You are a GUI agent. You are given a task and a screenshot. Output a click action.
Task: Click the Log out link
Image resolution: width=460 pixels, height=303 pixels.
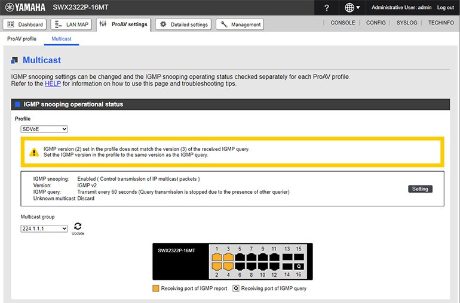pyautogui.click(x=445, y=8)
